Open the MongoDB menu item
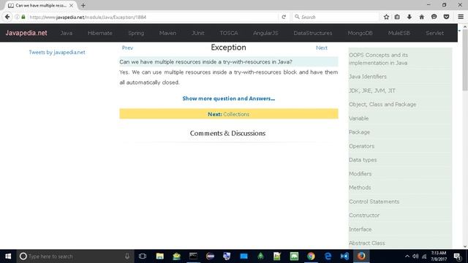468x263 pixels. point(360,33)
